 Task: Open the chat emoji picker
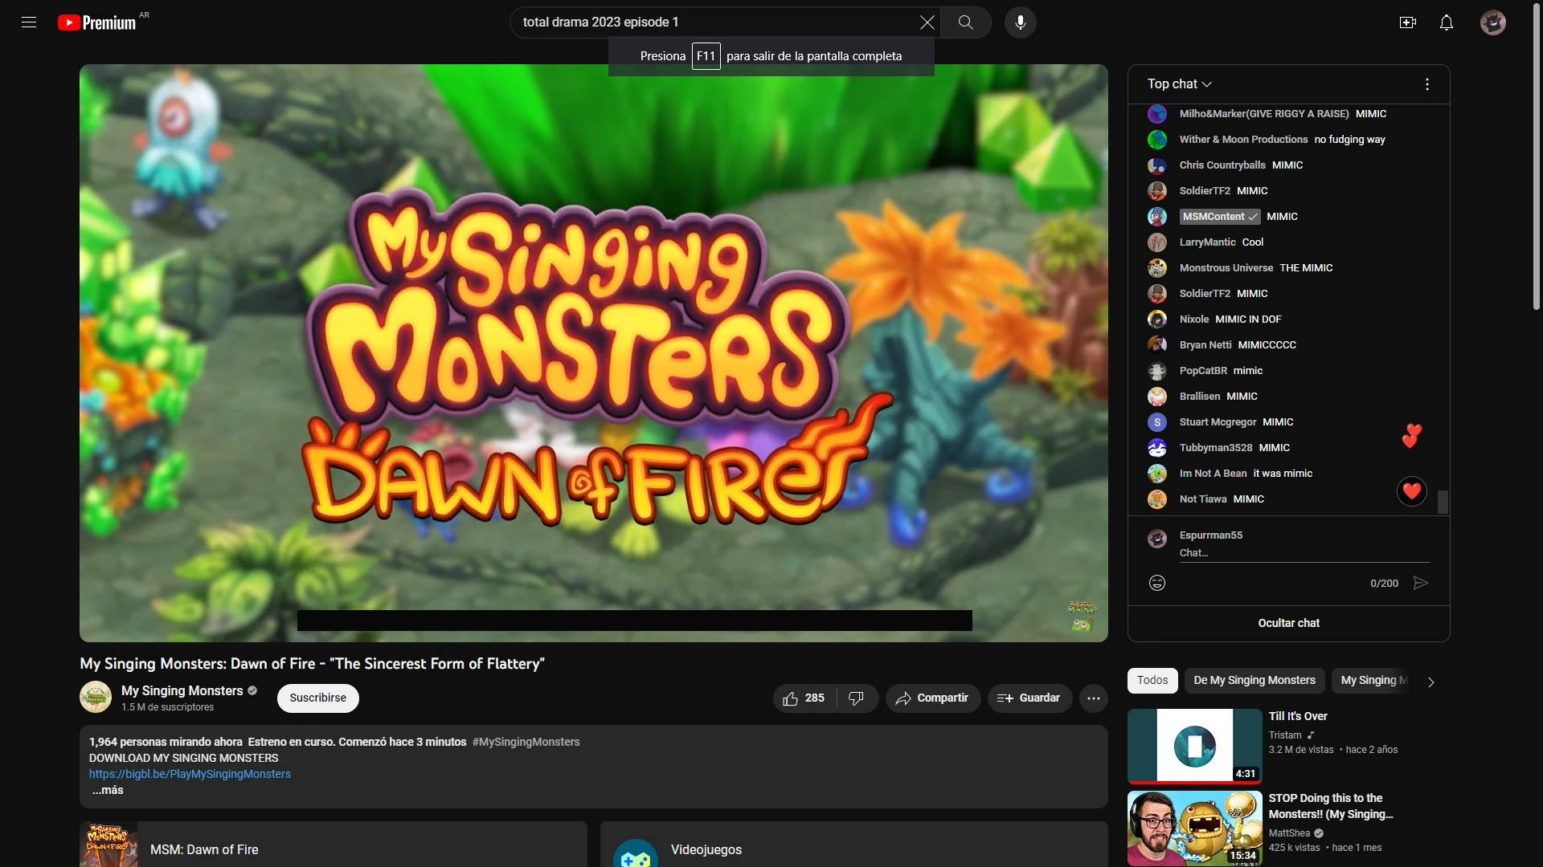coord(1156,583)
